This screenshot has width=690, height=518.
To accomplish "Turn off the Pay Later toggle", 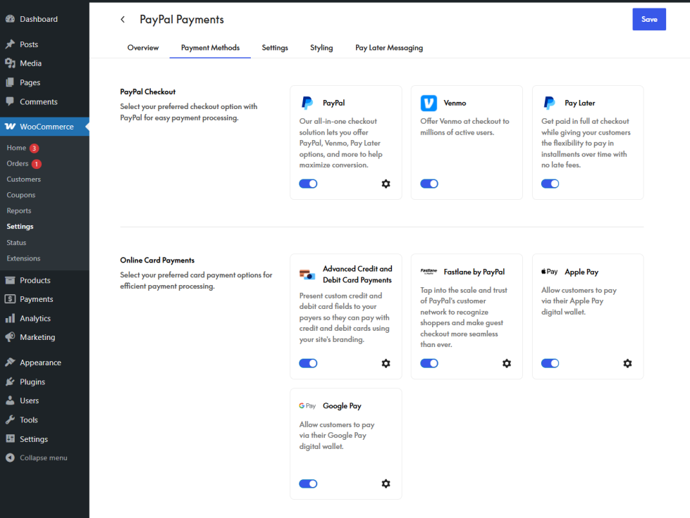I will click(550, 184).
